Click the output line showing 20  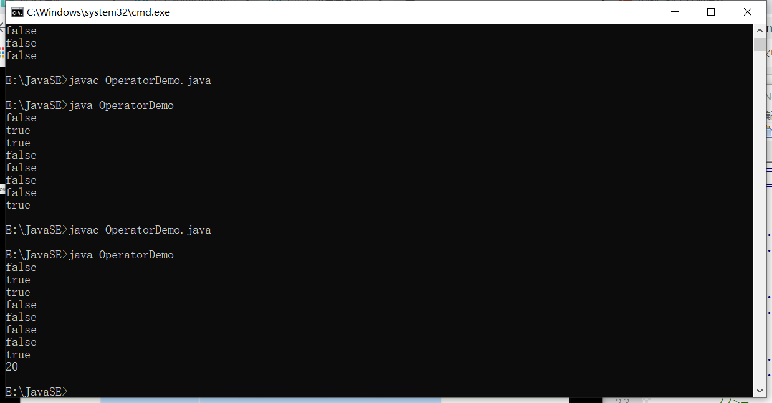pyautogui.click(x=12, y=367)
